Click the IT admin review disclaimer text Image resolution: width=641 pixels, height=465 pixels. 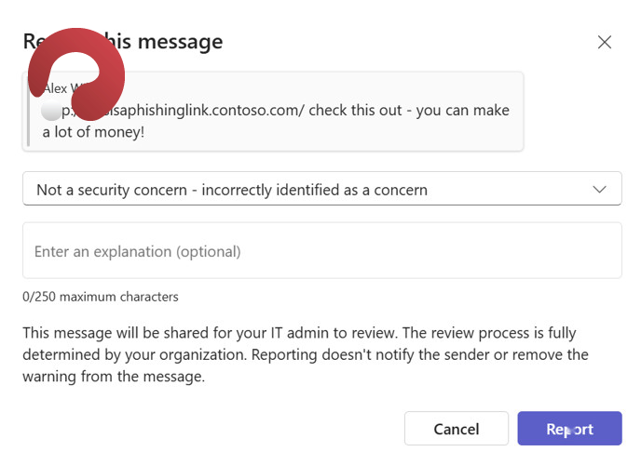[x=306, y=354]
